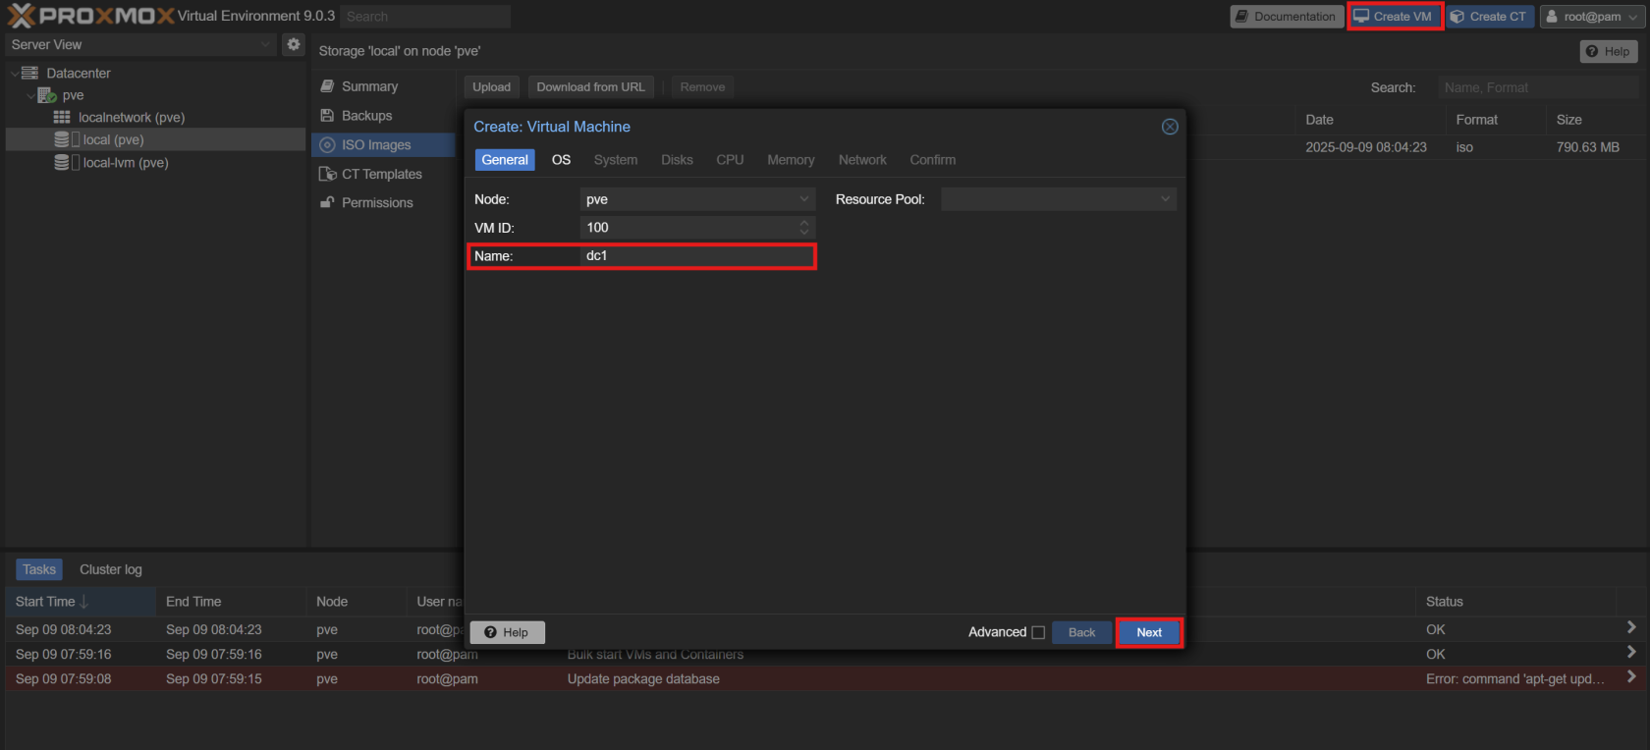This screenshot has width=1650, height=750.
Task: Open the Server View settings gear
Action: coord(293,44)
